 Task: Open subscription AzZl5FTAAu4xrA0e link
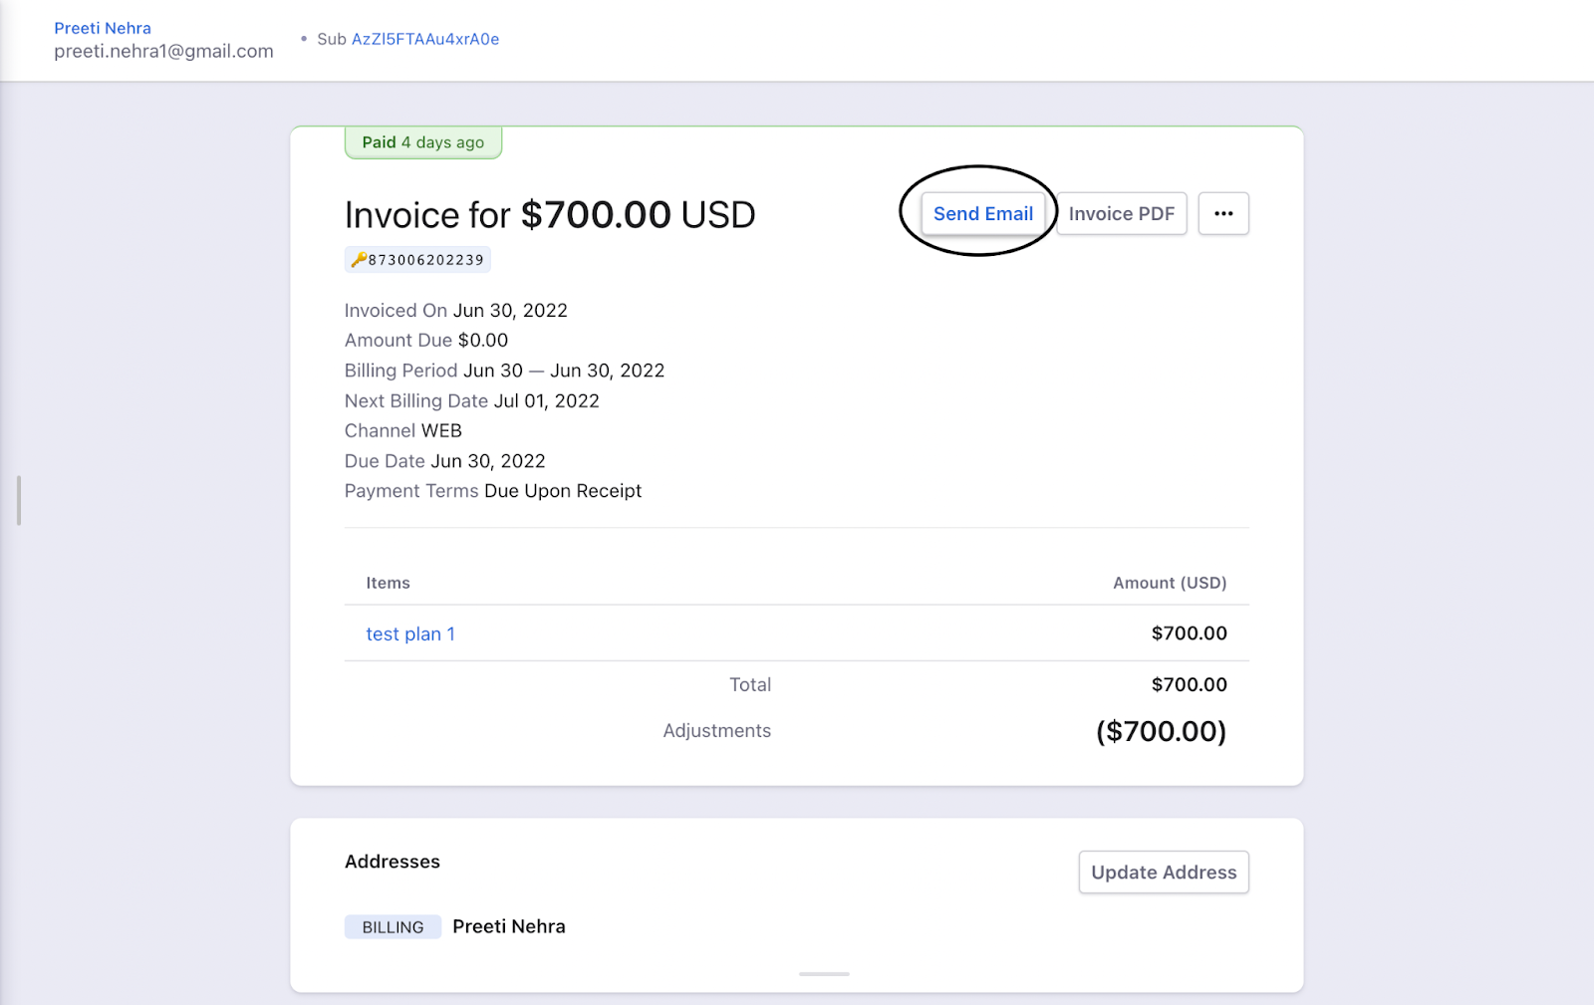(x=425, y=39)
